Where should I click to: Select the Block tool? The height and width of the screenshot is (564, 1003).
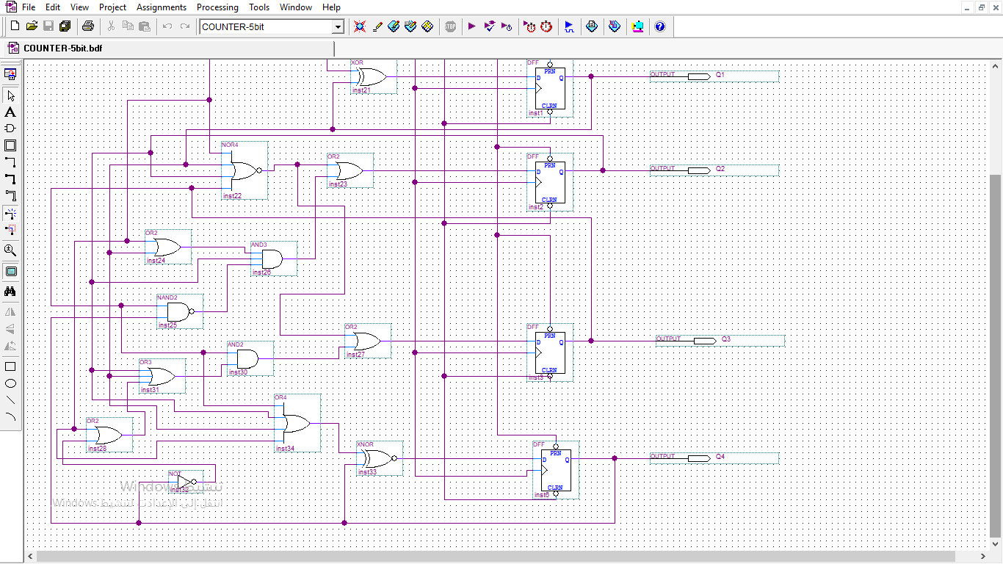(x=10, y=145)
